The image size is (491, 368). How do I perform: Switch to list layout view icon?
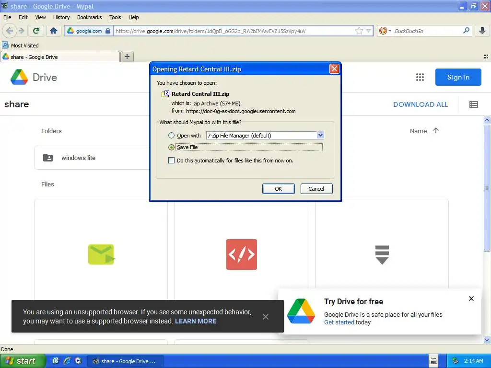473,104
